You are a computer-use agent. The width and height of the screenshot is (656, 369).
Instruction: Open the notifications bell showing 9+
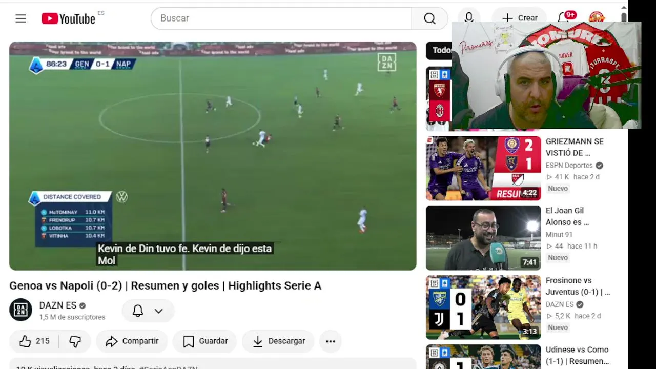tap(566, 16)
